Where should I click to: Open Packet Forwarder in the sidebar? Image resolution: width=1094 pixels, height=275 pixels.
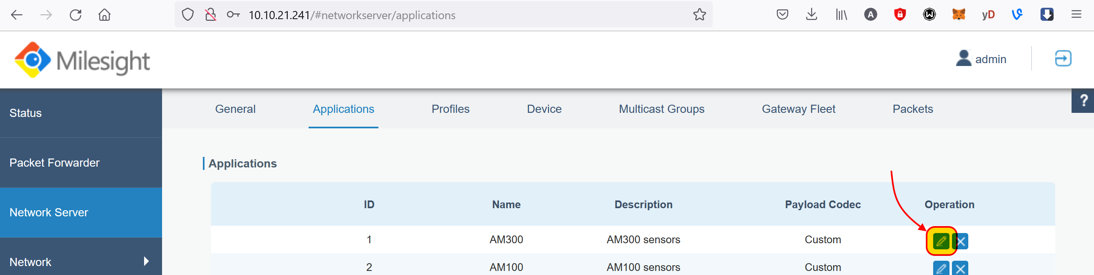click(x=81, y=163)
